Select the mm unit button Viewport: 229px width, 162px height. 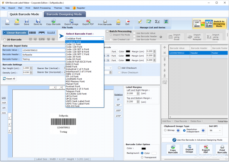pyautogui.click(x=4, y=113)
